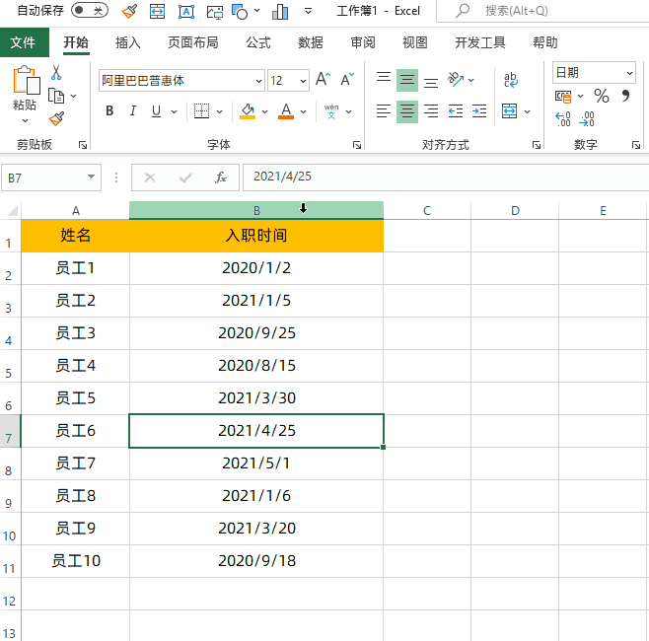Click the Decrease Decimal icon

(x=587, y=119)
